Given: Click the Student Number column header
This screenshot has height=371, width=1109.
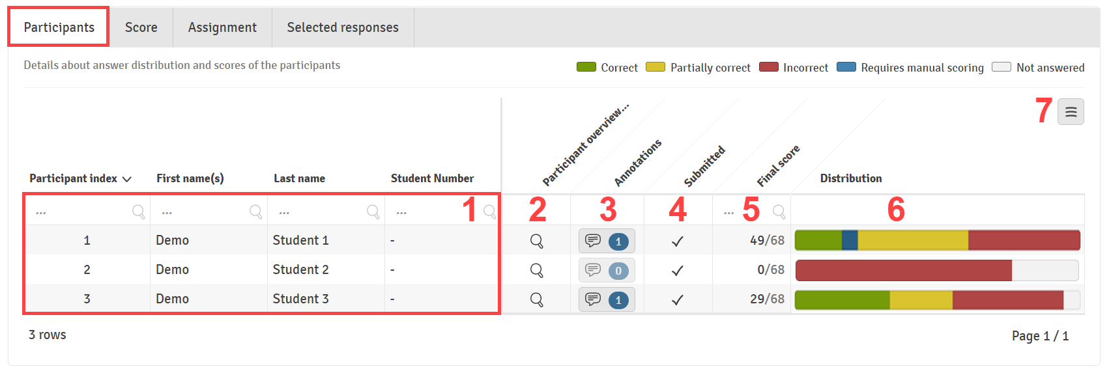Looking at the screenshot, I should (x=432, y=178).
